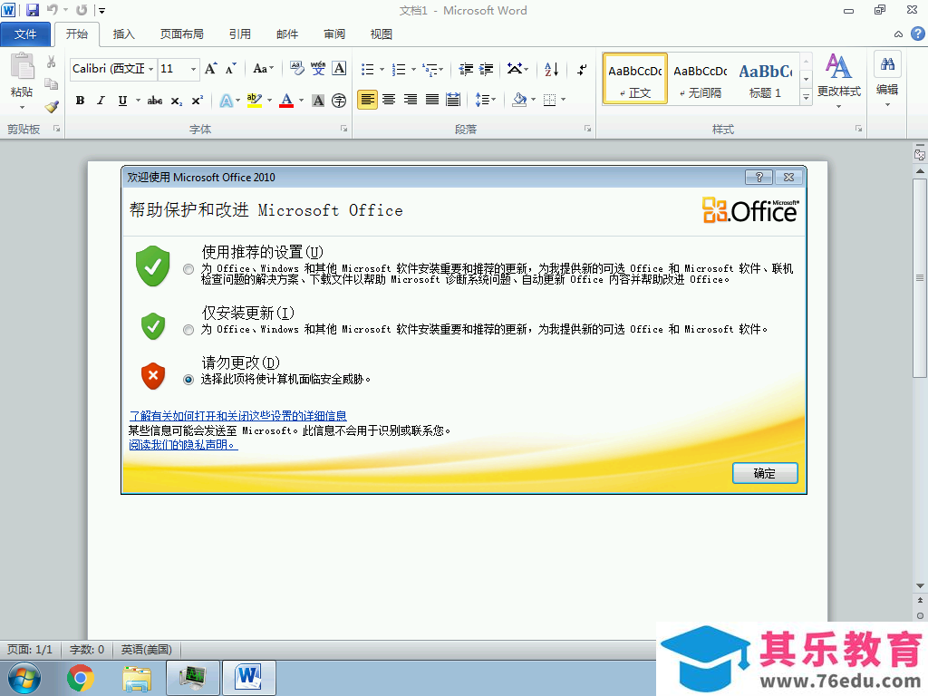Viewport: 928px width, 696px height.
Task: Open the 编辑 dropdown
Action: click(887, 81)
